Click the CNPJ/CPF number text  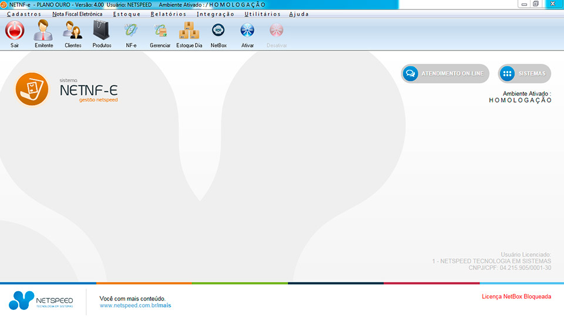(510, 268)
